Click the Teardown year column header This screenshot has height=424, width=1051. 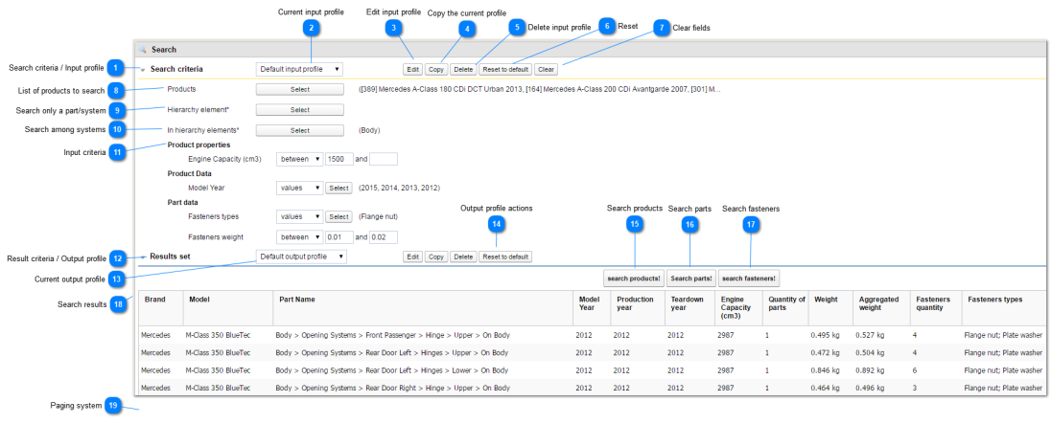pos(689,307)
